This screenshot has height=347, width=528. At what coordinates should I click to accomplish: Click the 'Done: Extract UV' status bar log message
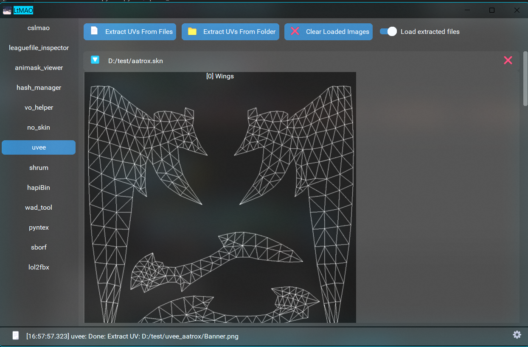coord(132,336)
